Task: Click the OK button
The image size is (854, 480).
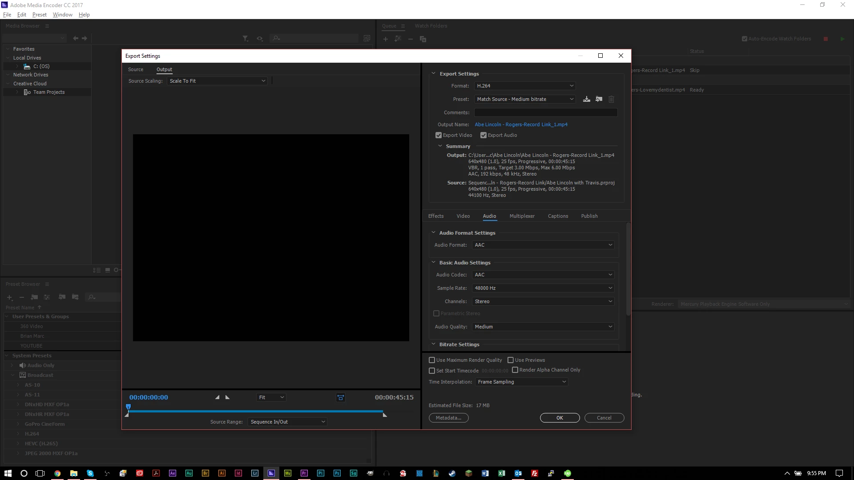Action: point(560,418)
